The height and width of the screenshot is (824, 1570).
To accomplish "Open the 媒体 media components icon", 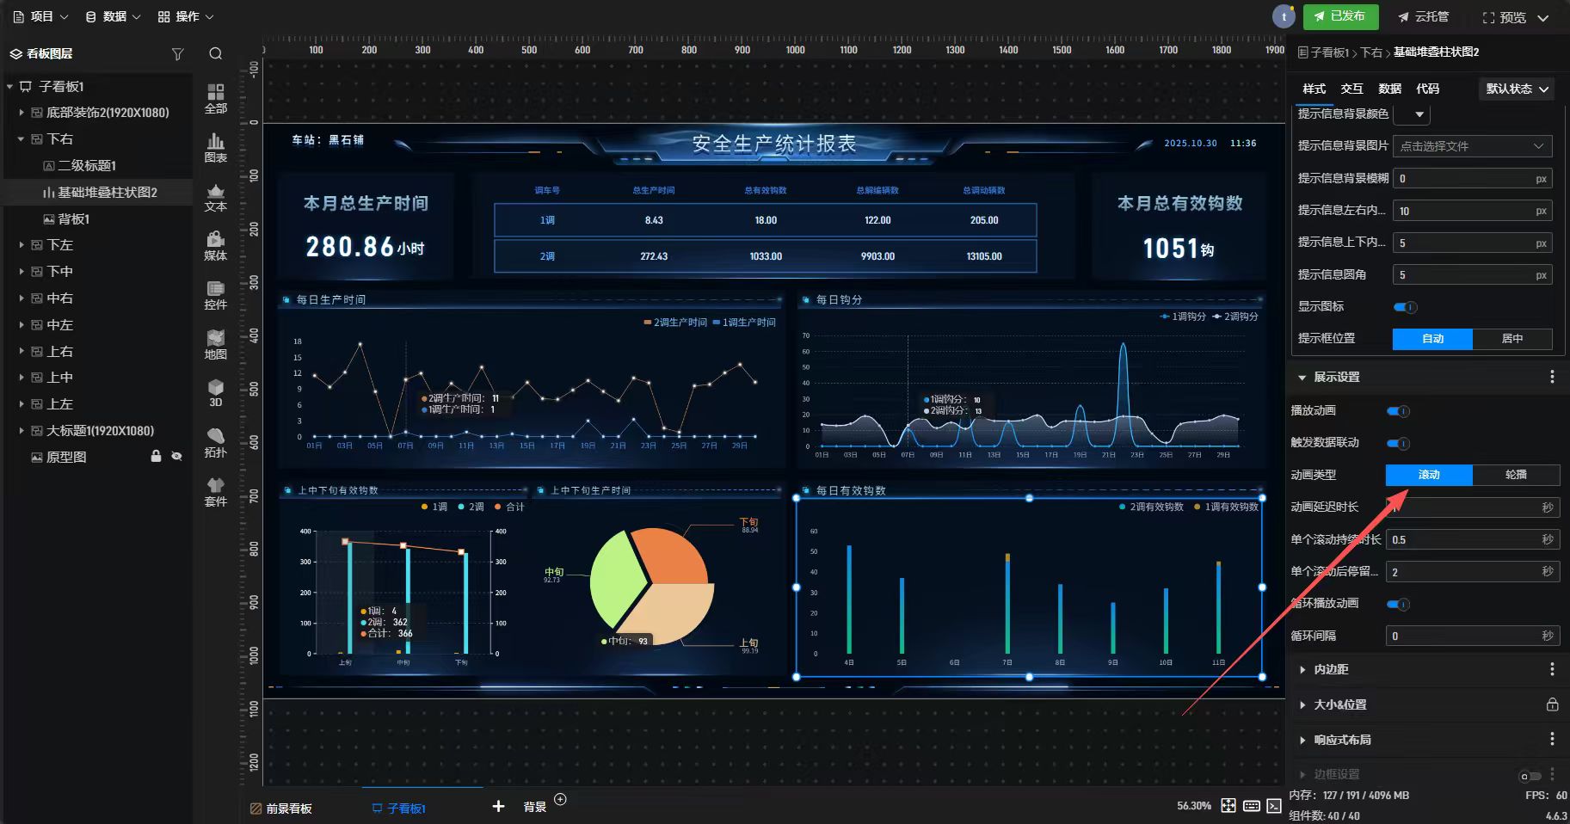I will coord(215,246).
